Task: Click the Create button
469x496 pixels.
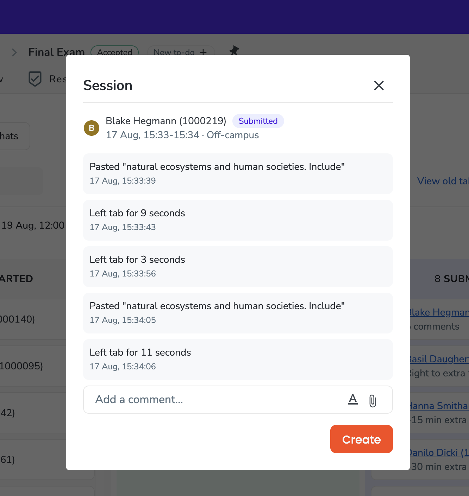Action: (361, 439)
